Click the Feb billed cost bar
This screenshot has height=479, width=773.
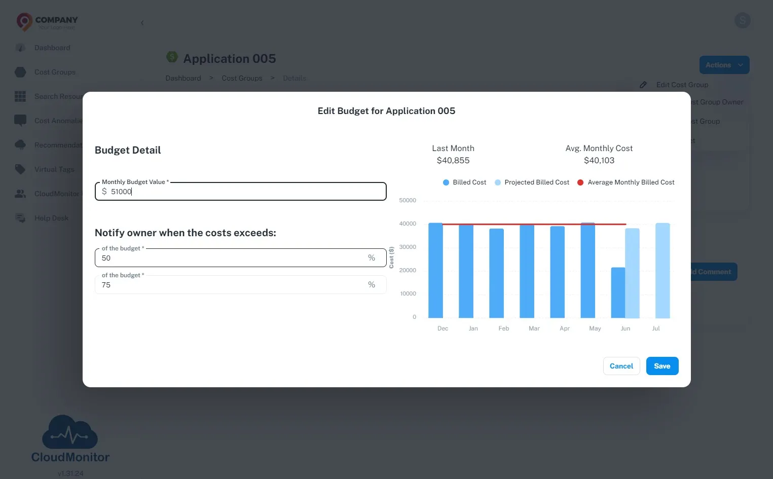click(x=496, y=274)
